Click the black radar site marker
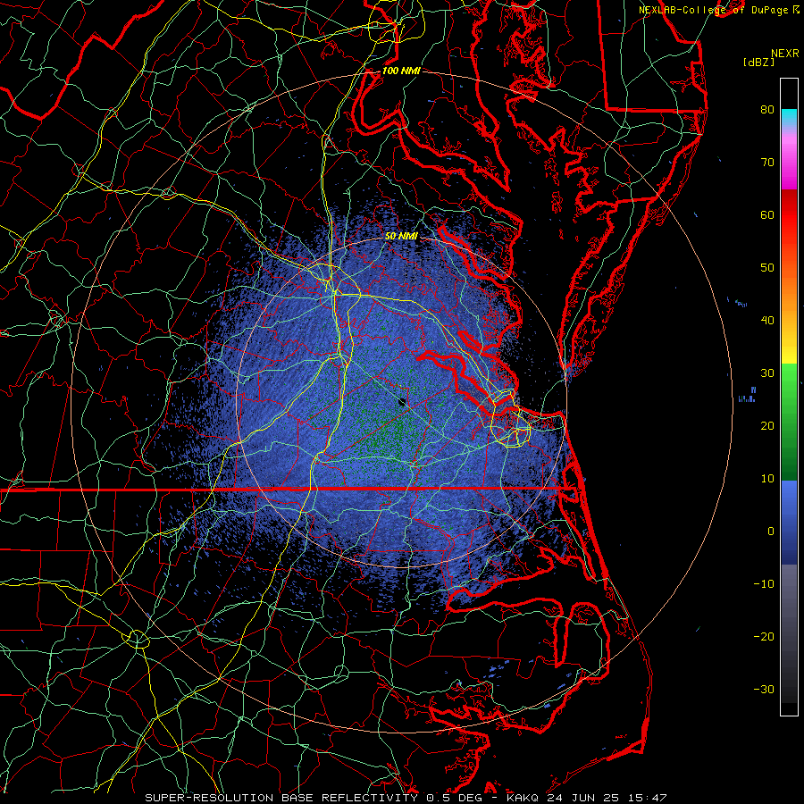The image size is (804, 804). click(x=402, y=403)
